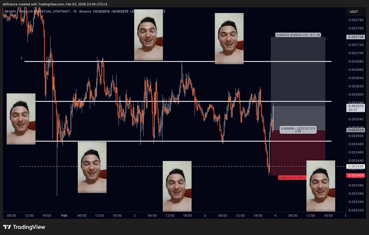Toggle the USDT currency display
This screenshot has height=235, width=369.
[355, 11]
